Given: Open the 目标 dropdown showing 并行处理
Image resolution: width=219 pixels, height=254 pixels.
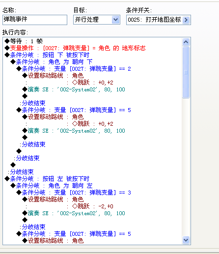Looking at the screenshot, I should pos(97,20).
